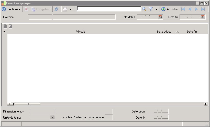Click the second grid page icon
The height and width of the screenshot is (127, 210).
click(x=10, y=26)
